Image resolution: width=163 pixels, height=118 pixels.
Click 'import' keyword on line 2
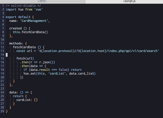click(x=11, y=10)
